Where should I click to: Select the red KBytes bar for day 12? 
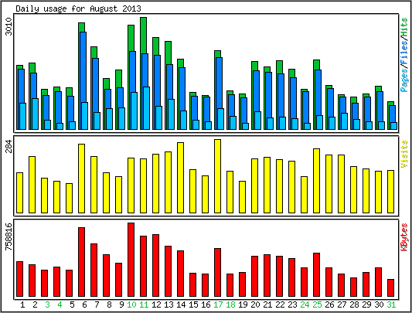pos(156,265)
